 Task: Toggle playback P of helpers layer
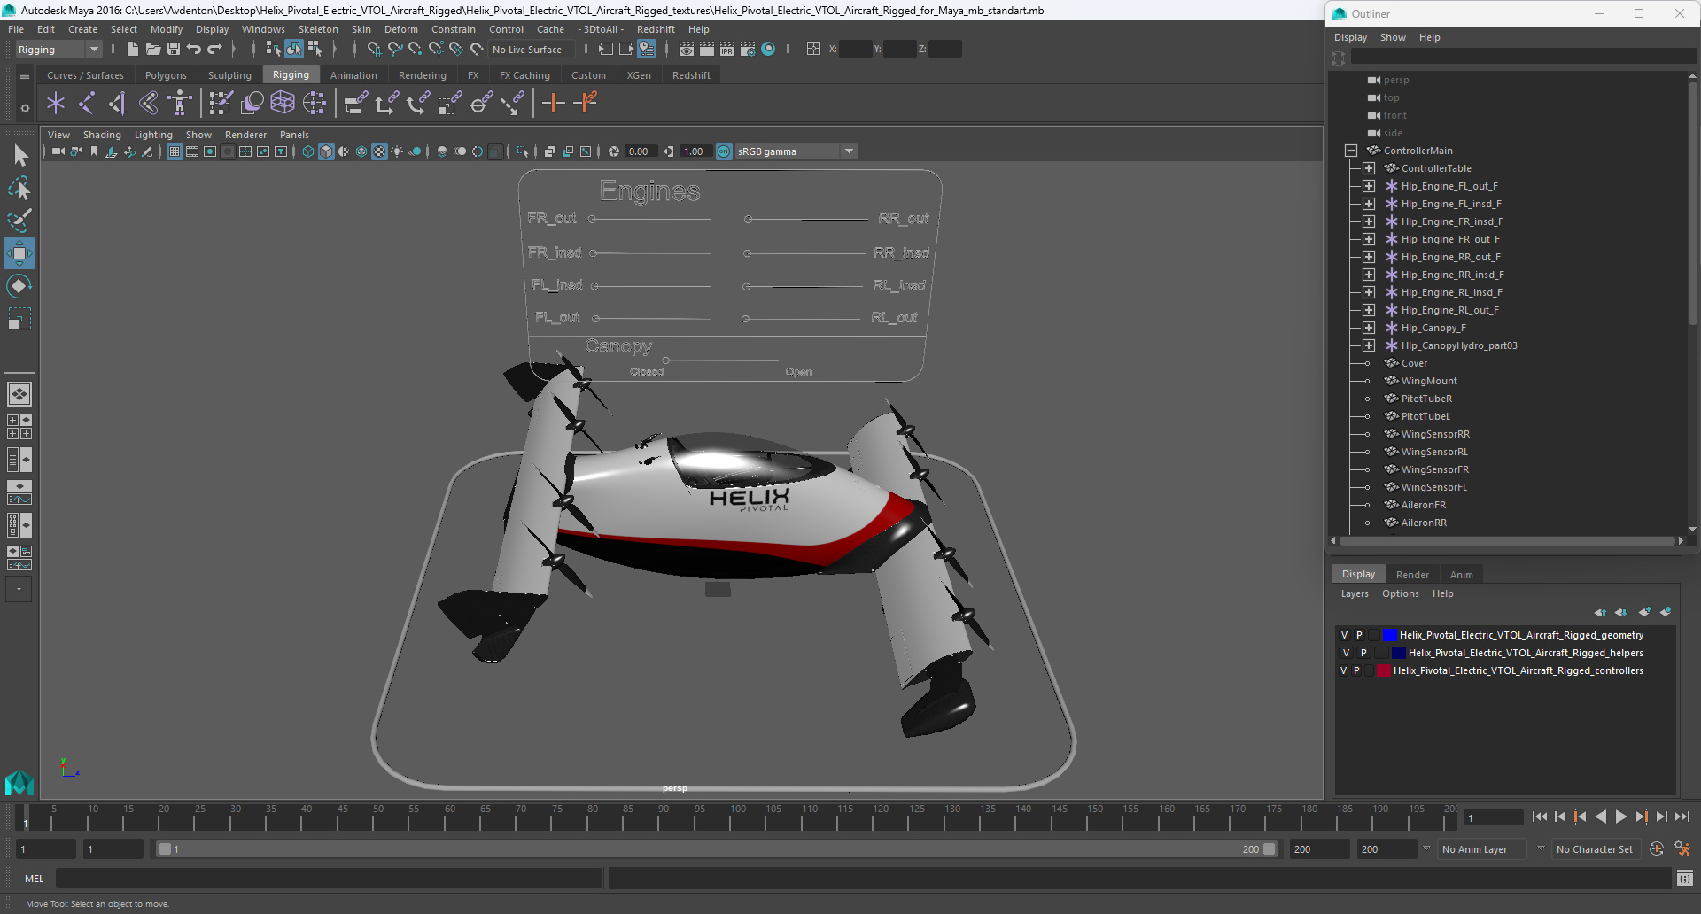(1363, 653)
